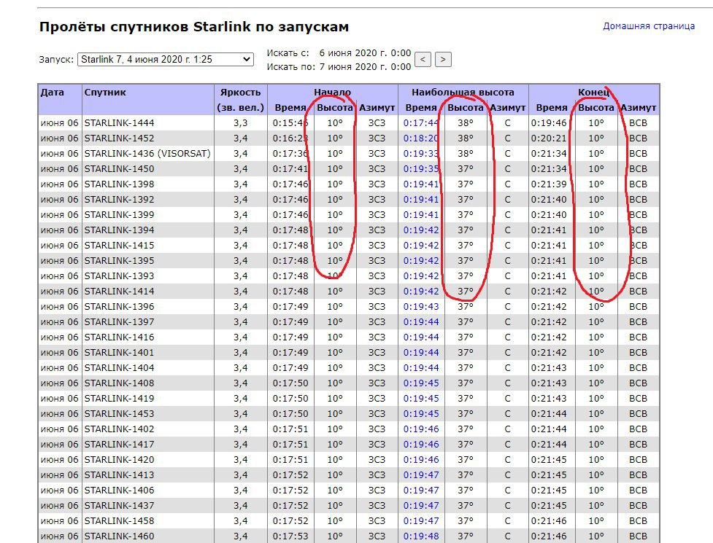713x543 pixels.
Task: Click the STARLINK-1392 satellite name
Action: click(x=119, y=199)
